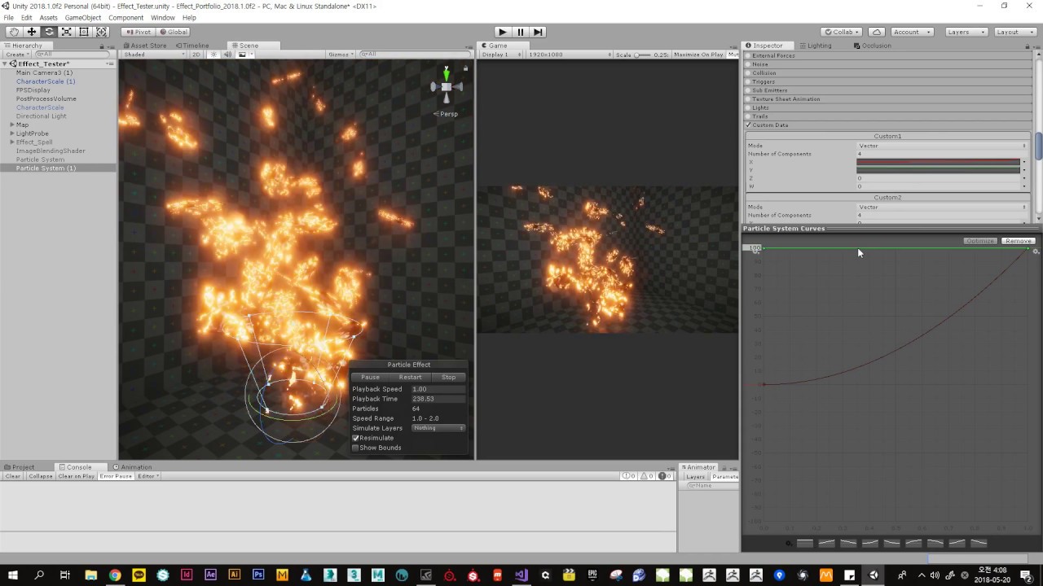Click the Restart button in Particle Effect

click(x=410, y=378)
